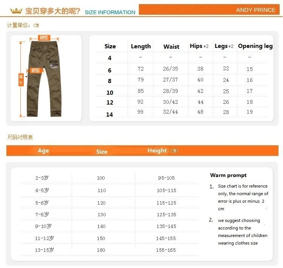Select the 7-8岁 age row
This screenshot has height=268, width=283.
[42, 214]
